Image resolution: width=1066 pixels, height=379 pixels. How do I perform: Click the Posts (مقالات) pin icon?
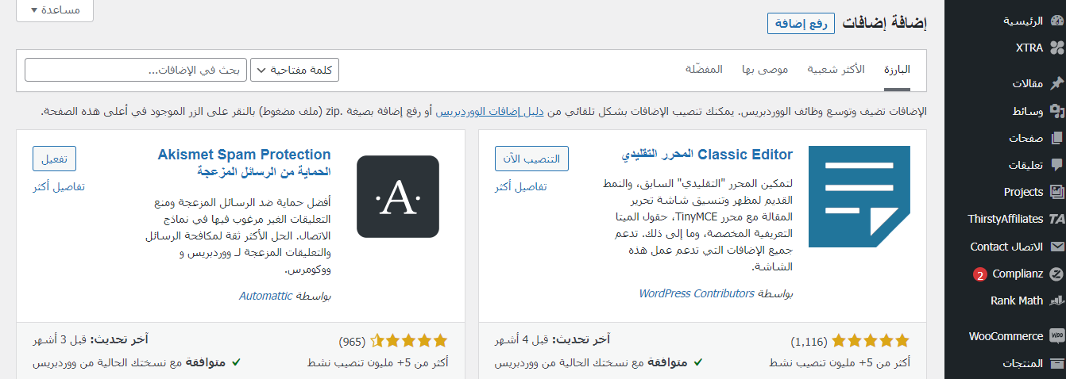1056,83
